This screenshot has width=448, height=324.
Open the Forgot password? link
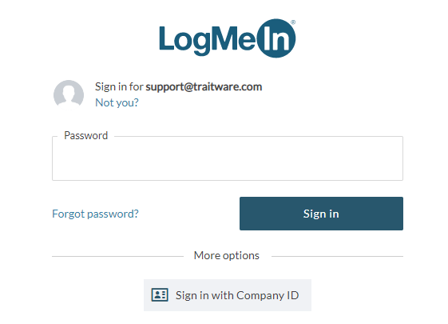click(x=95, y=214)
